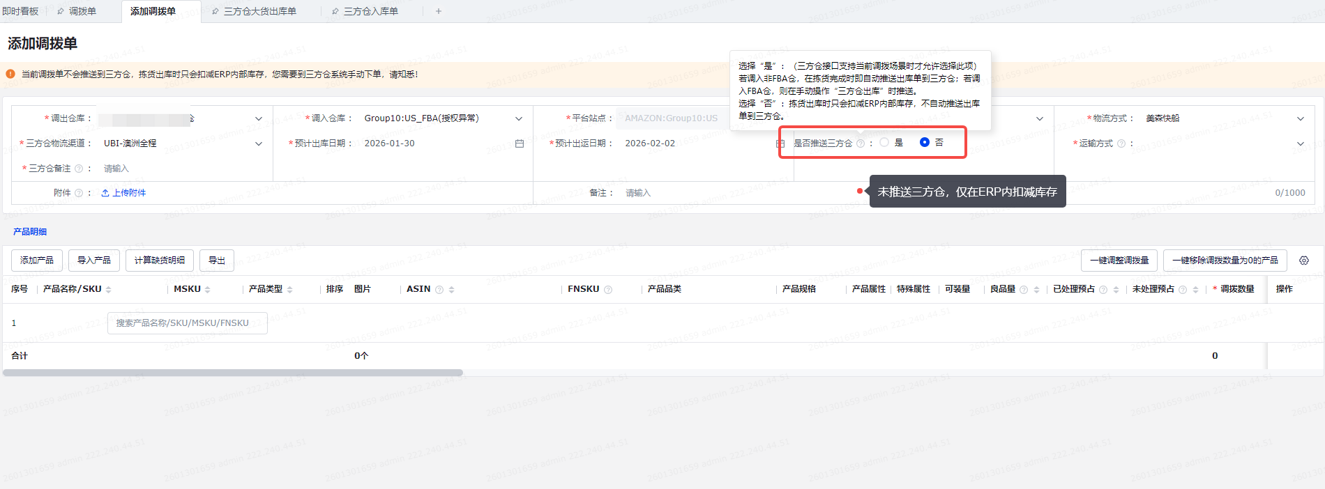
Task: Click the 一键调整调拨量 button
Action: (1119, 261)
